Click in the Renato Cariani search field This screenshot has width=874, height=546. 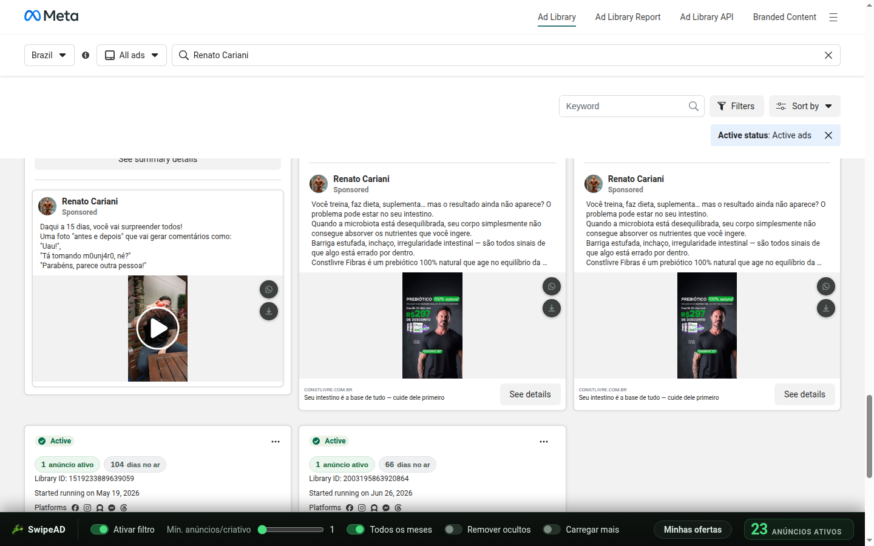506,55
